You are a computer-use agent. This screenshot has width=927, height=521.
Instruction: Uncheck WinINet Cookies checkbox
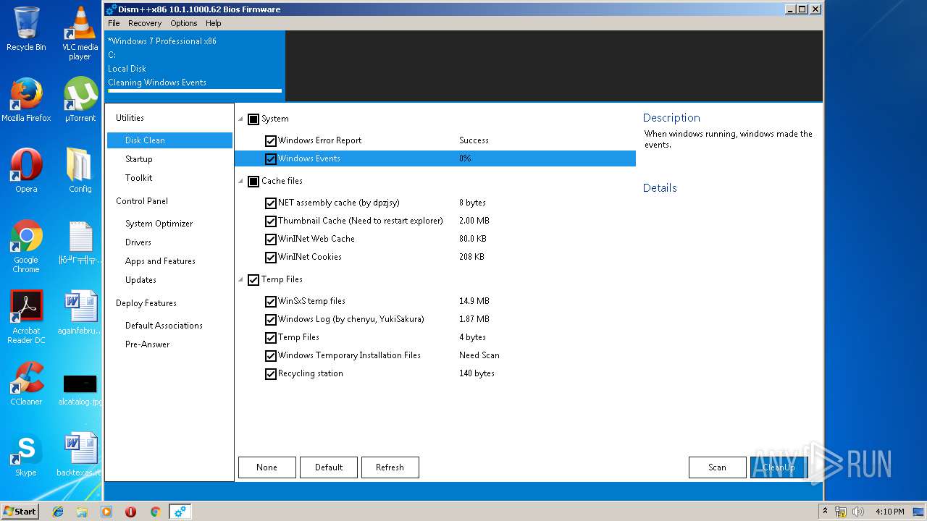271,258
